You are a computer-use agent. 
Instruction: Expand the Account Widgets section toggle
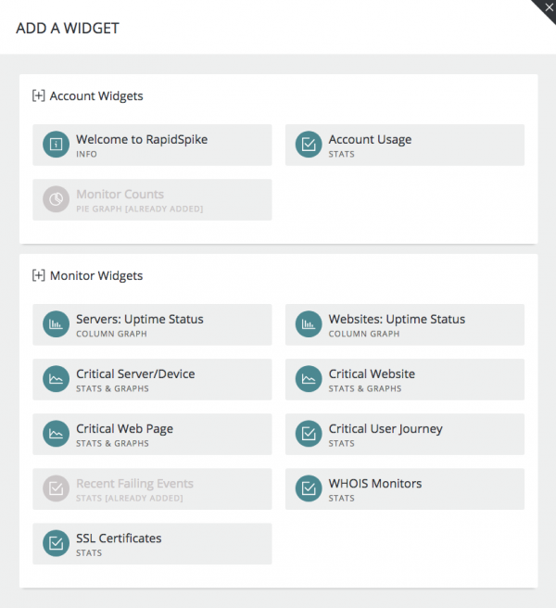tap(38, 95)
